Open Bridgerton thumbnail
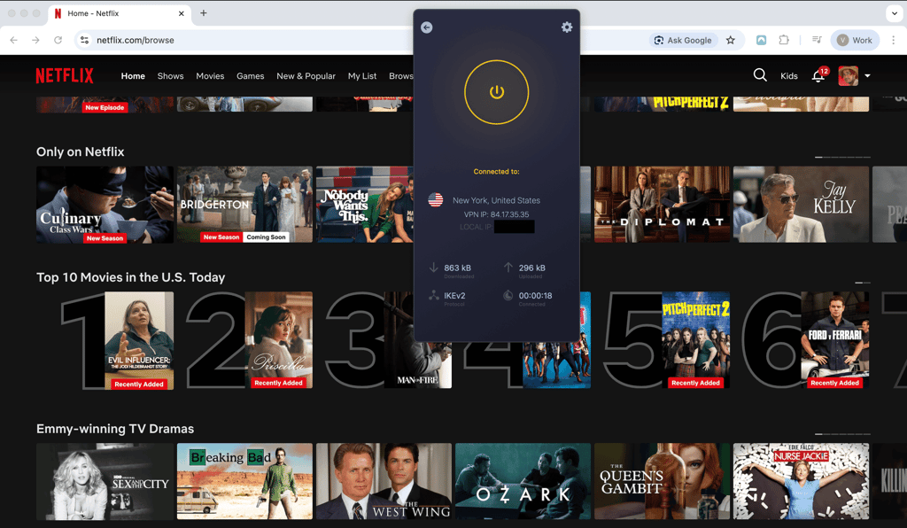The height and width of the screenshot is (528, 907). click(244, 205)
